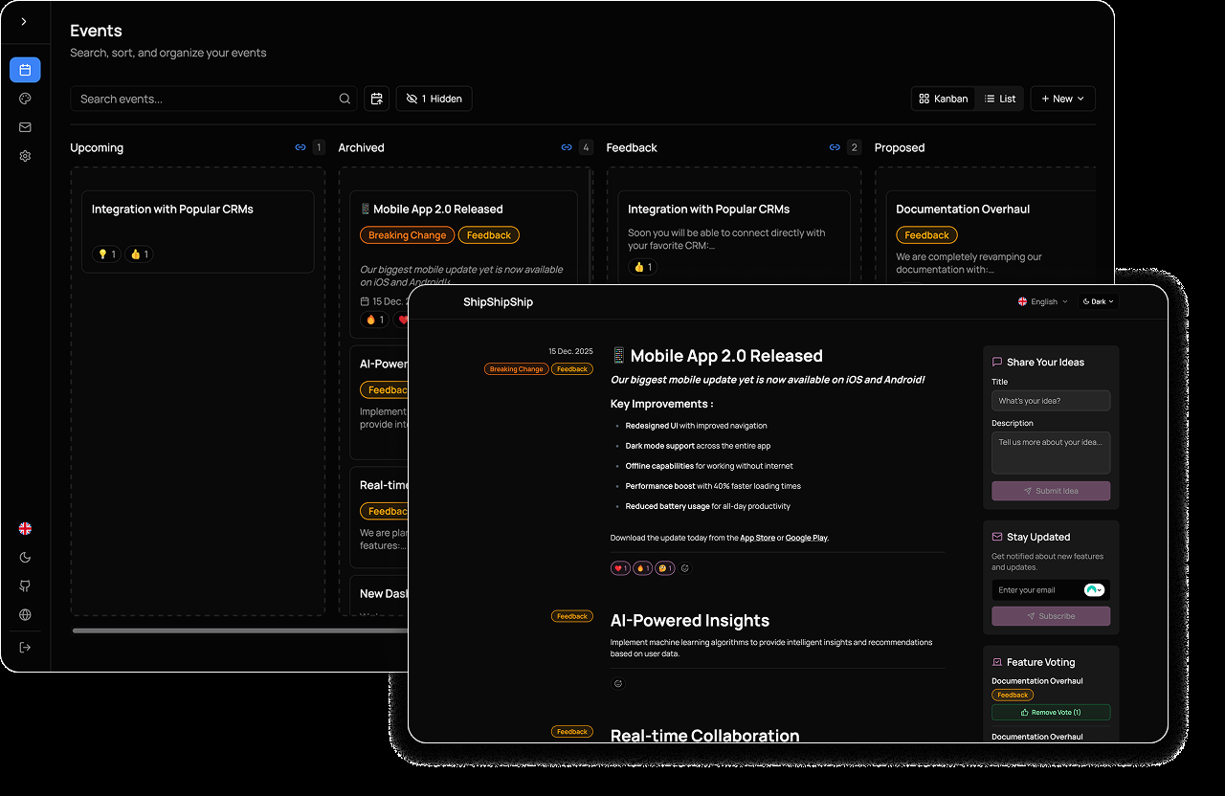Open the Dark theme dropdown in ShipShipShip

coord(1098,301)
